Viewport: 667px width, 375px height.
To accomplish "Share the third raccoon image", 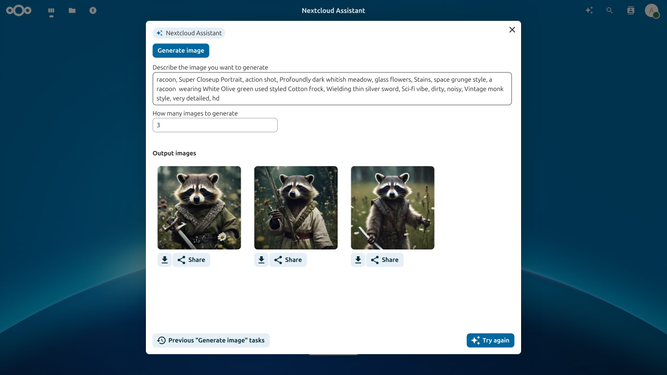I will coord(385,260).
